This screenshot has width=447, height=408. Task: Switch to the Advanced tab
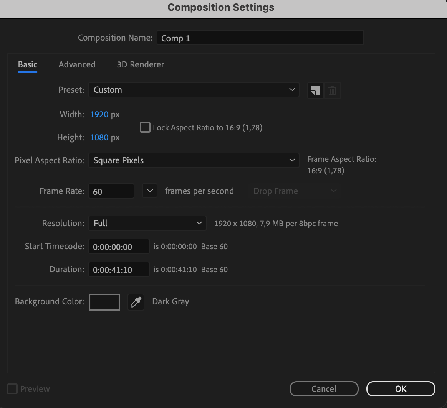pos(77,64)
